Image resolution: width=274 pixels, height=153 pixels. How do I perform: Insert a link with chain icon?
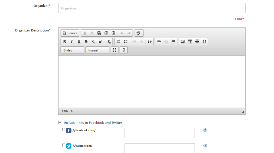tap(159, 42)
